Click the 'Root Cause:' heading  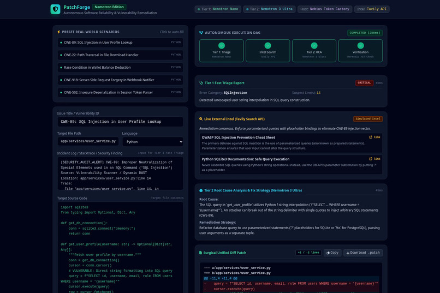(209, 199)
